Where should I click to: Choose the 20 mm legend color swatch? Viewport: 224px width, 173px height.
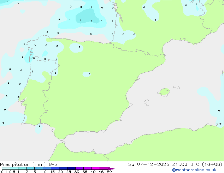(63, 168)
